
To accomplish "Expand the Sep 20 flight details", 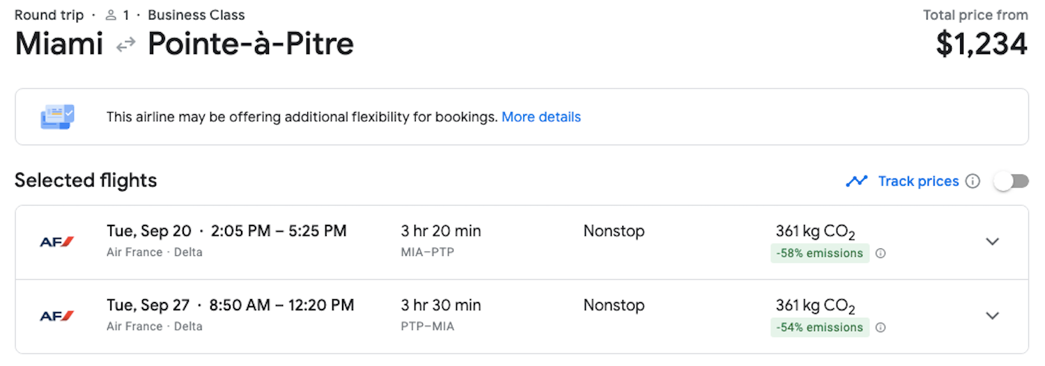I will [x=993, y=241].
